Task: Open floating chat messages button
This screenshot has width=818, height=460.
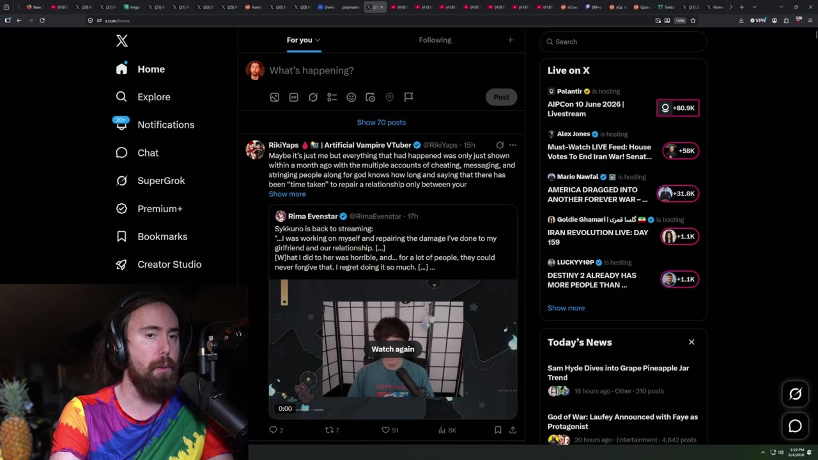Action: click(x=795, y=426)
